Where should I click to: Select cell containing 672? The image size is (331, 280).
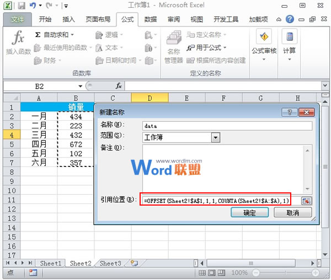(76, 144)
